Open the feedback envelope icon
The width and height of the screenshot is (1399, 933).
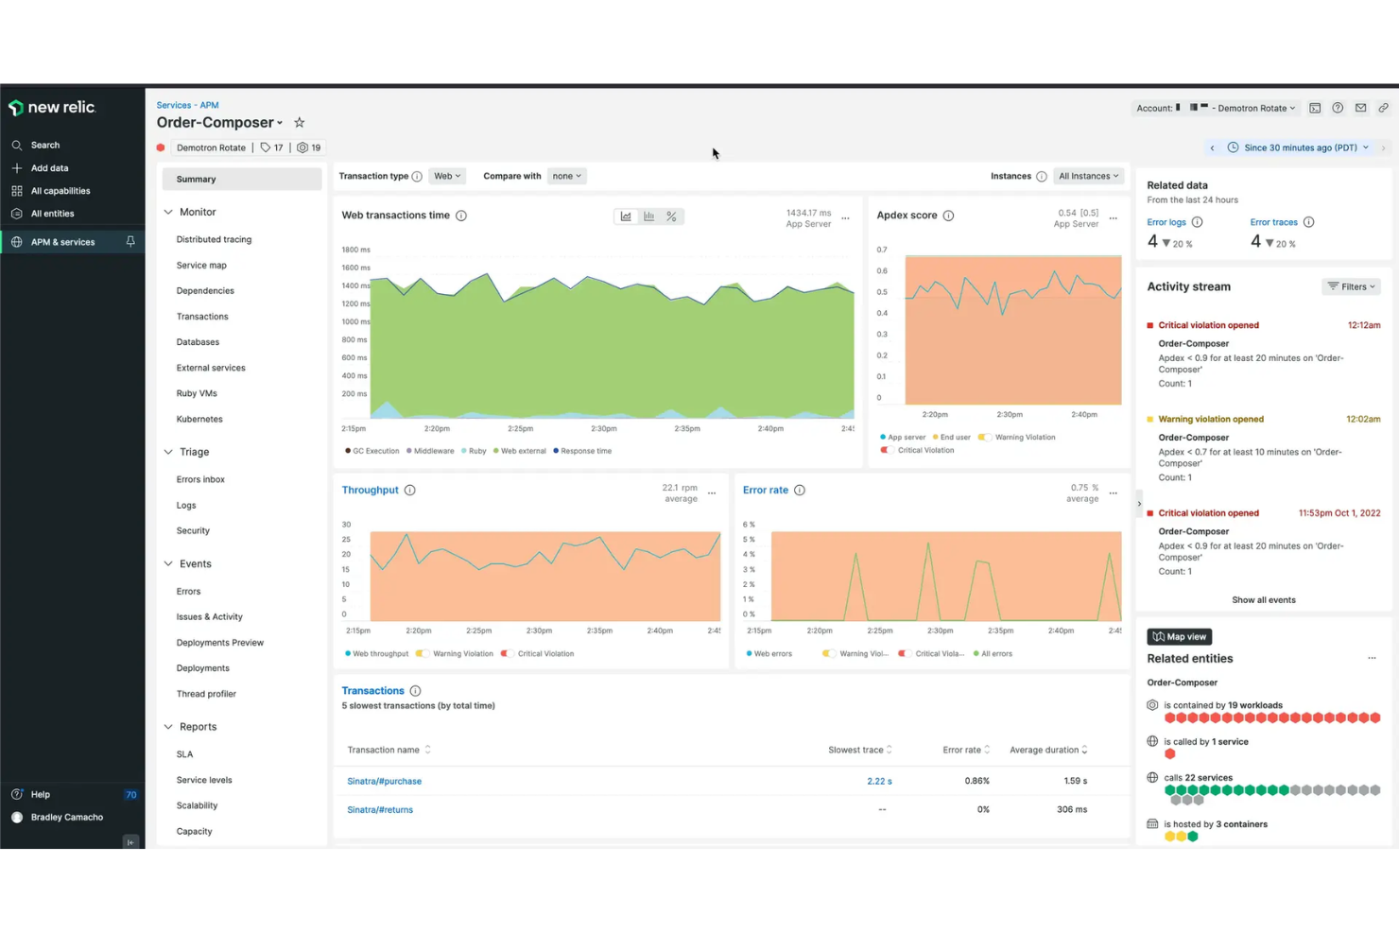(x=1360, y=108)
